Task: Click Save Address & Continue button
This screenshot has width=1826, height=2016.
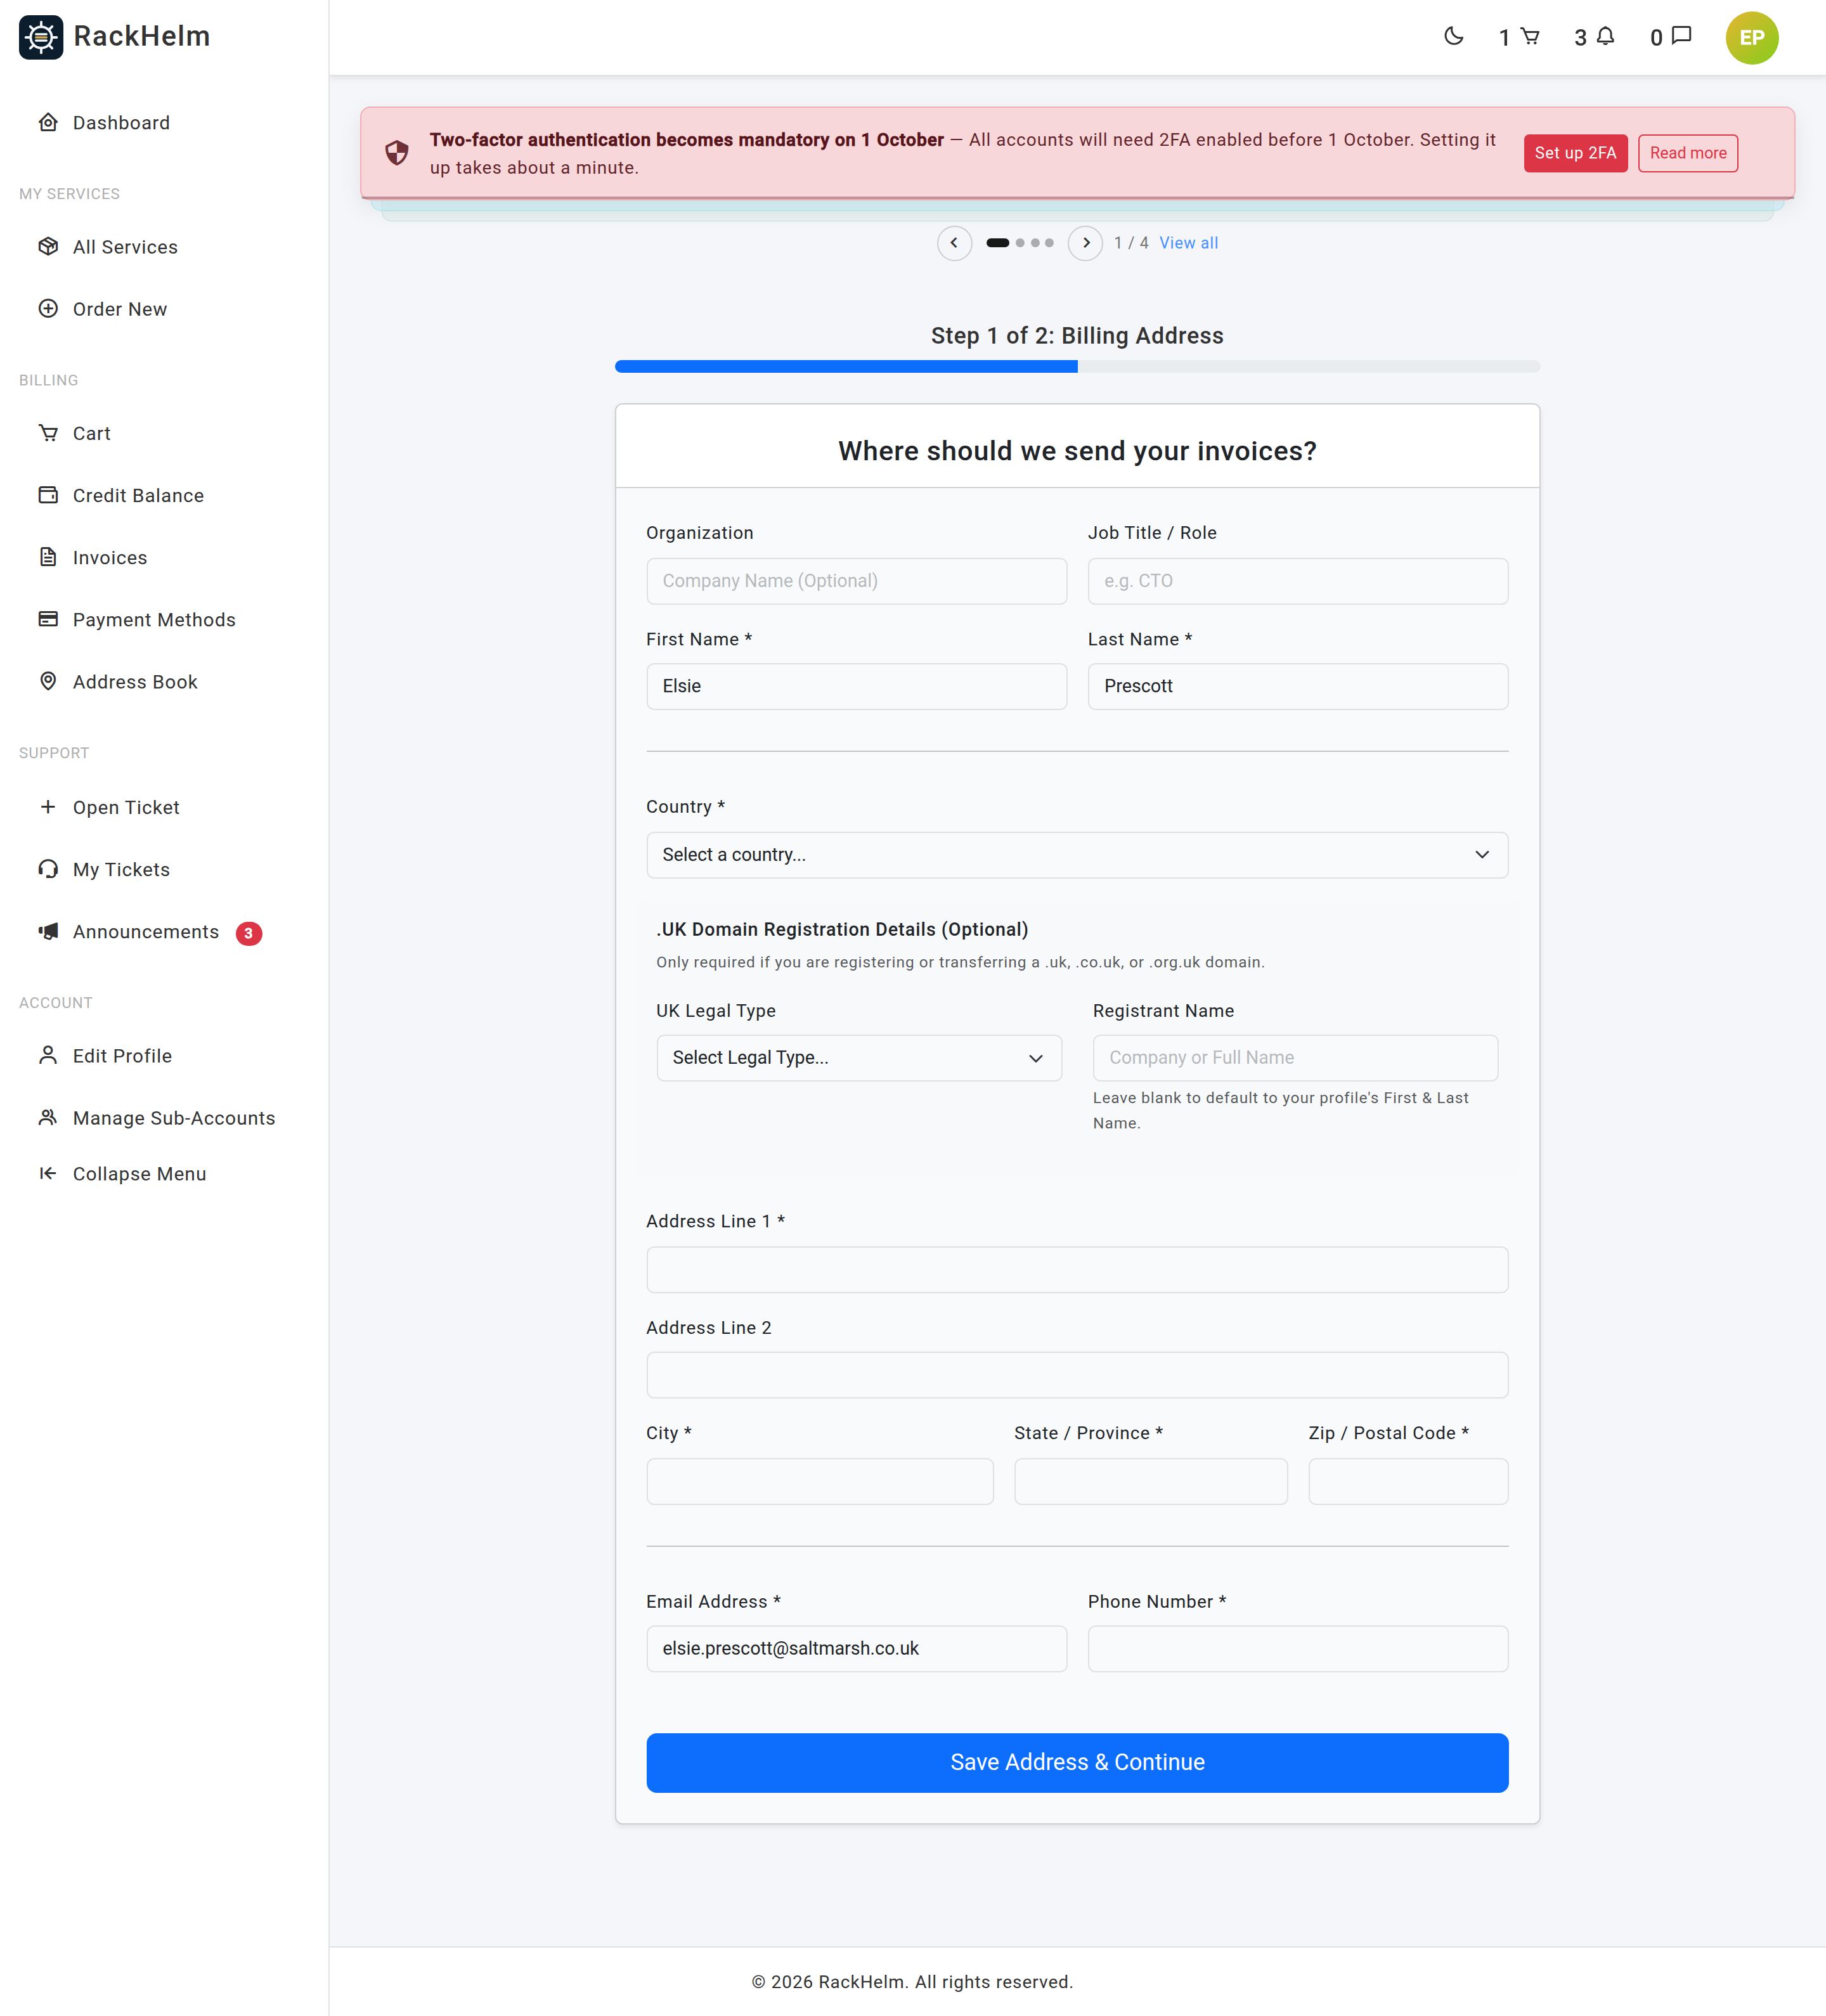Action: 1077,1763
